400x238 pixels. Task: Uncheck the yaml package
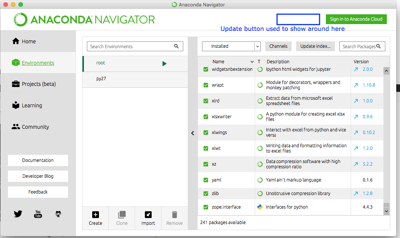(x=205, y=180)
